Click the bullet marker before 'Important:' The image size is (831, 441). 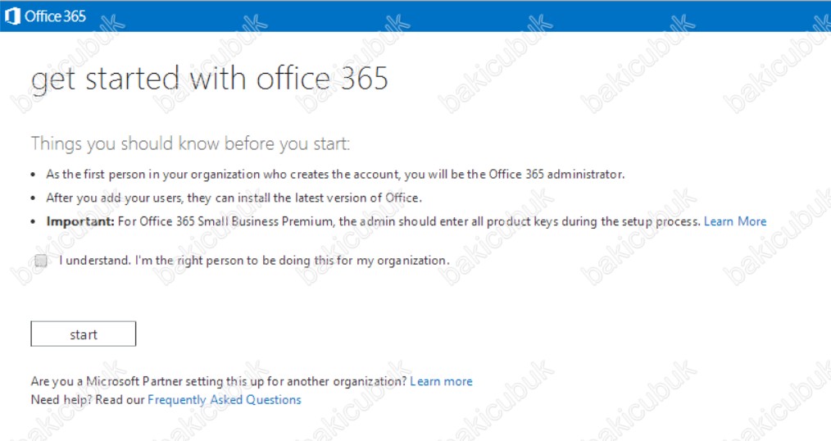[34, 221]
